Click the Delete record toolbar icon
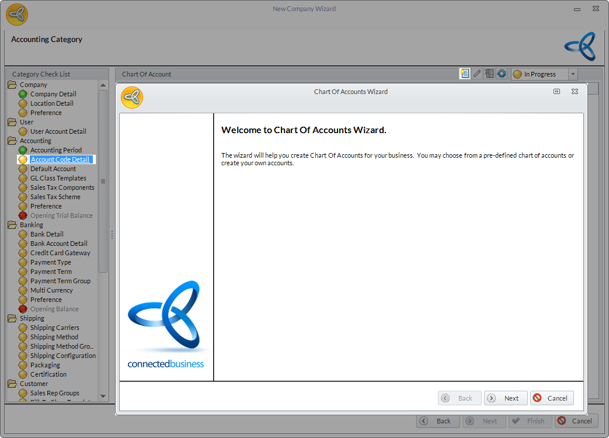The image size is (609, 438). 489,74
